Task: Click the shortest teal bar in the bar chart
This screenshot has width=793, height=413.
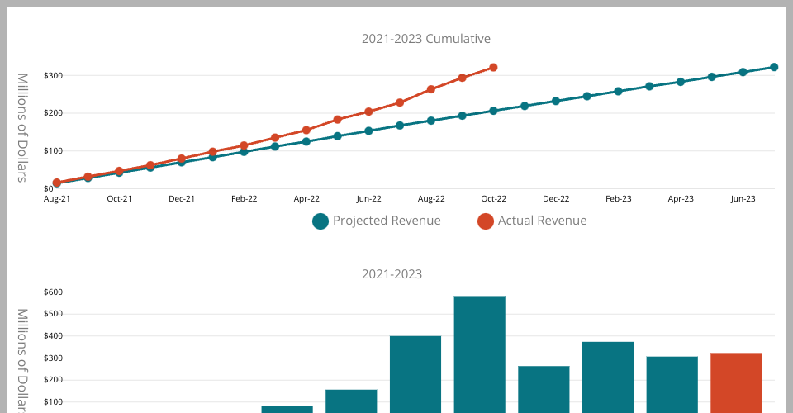Action: click(287, 409)
